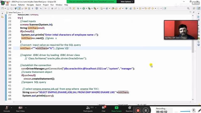This screenshot has width=201, height=113.
Task: Click the Start Video button
Action: (x=20, y=109)
